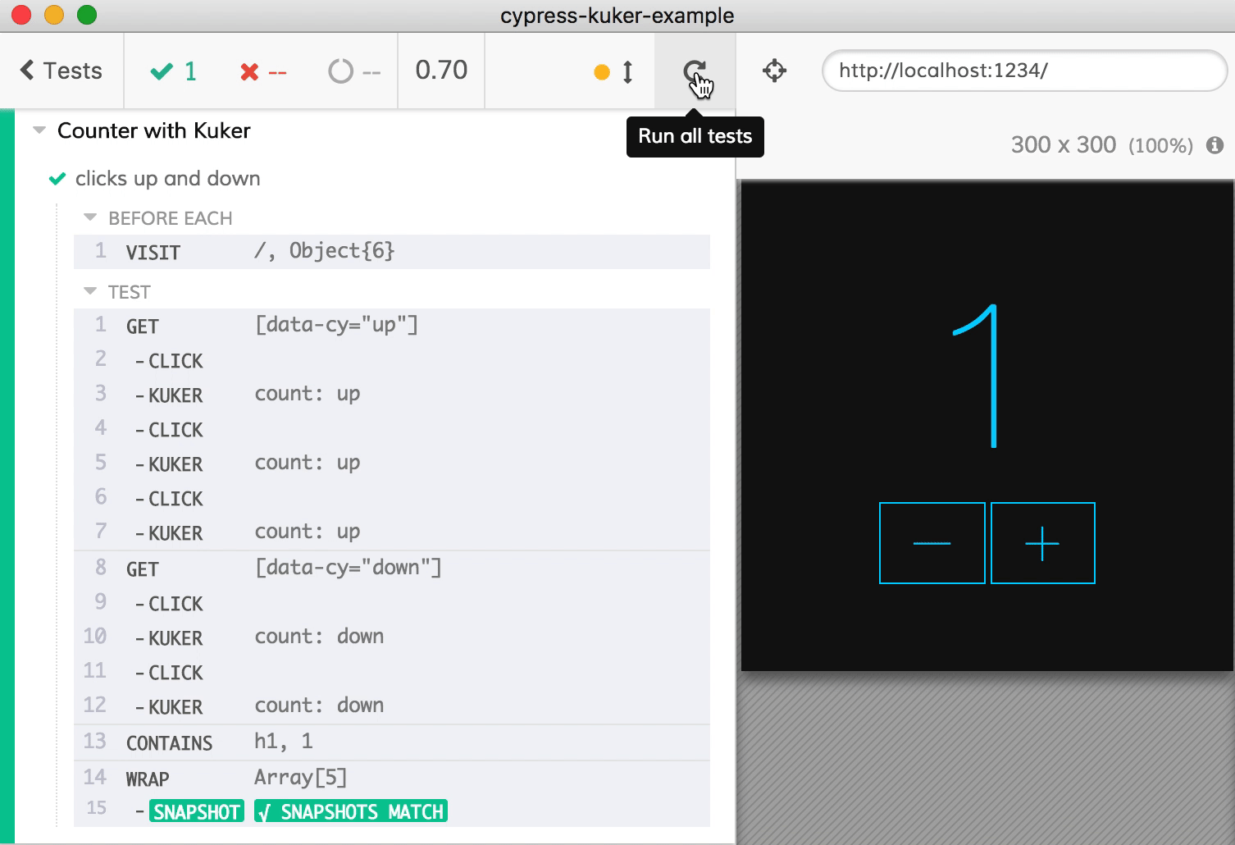Click the pending tests circle icon
This screenshot has height=845, width=1235.
(340, 72)
